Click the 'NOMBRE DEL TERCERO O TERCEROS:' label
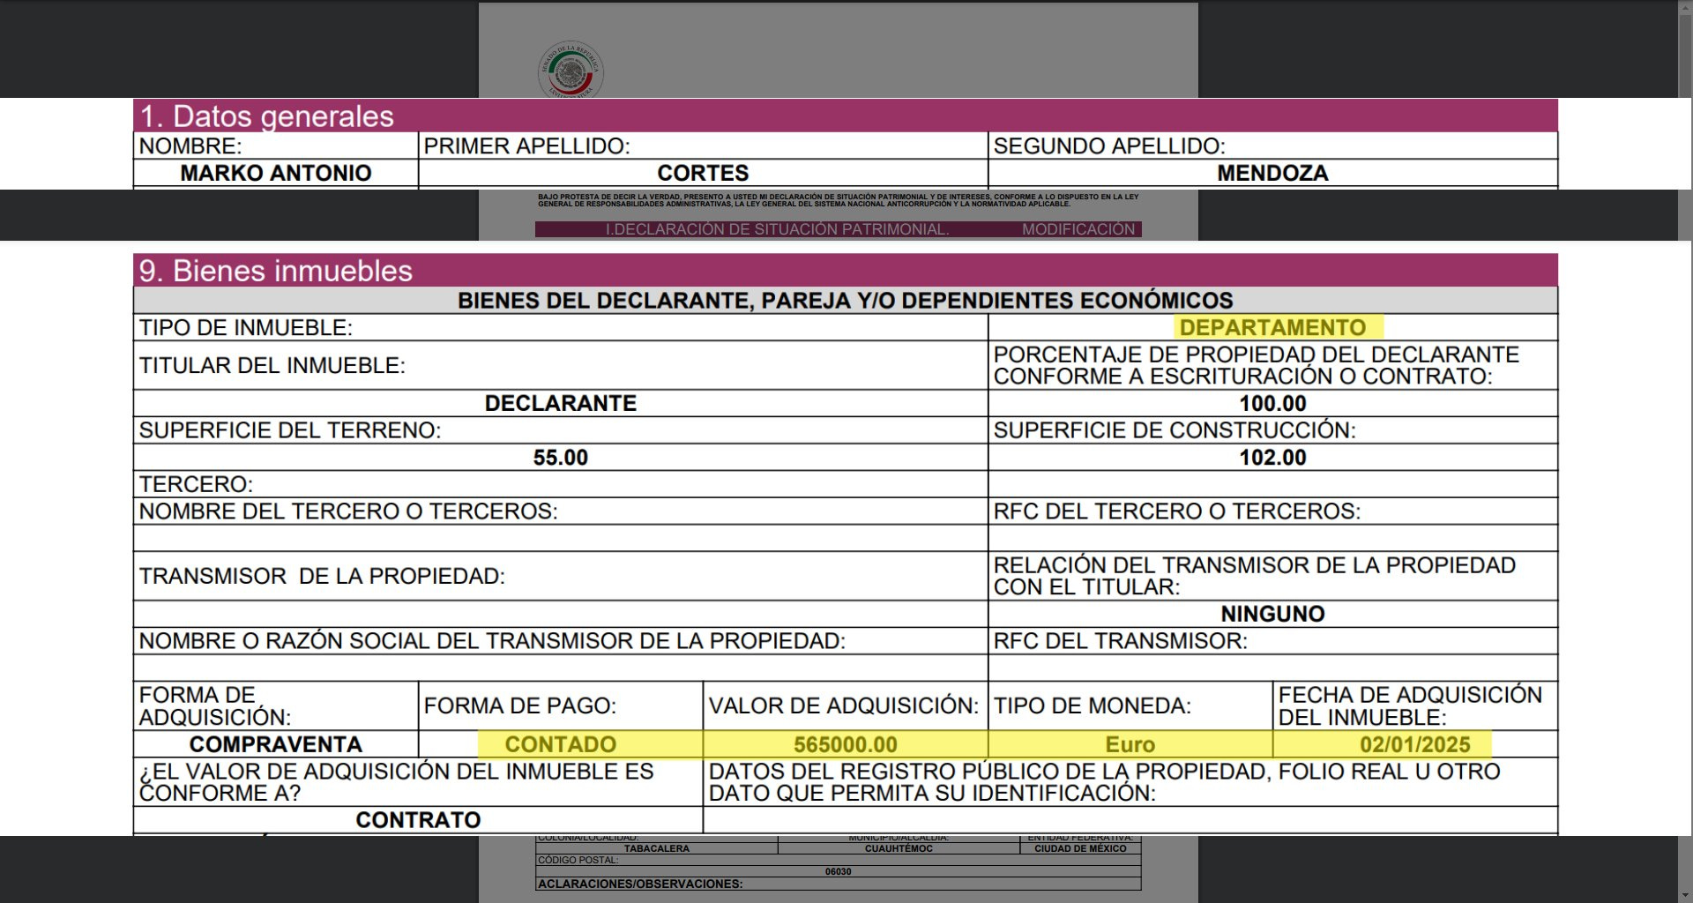 [x=348, y=511]
